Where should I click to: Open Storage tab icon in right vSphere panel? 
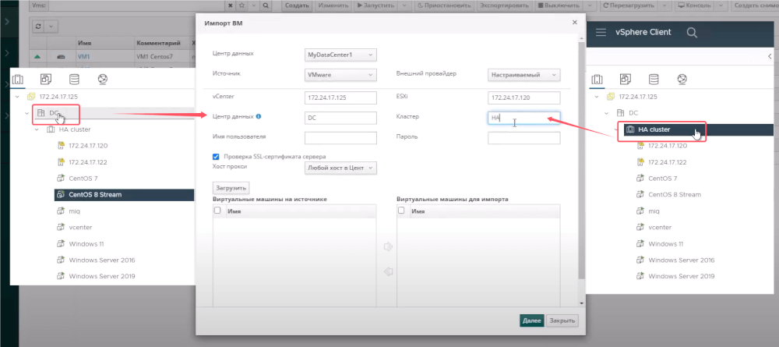(x=654, y=79)
